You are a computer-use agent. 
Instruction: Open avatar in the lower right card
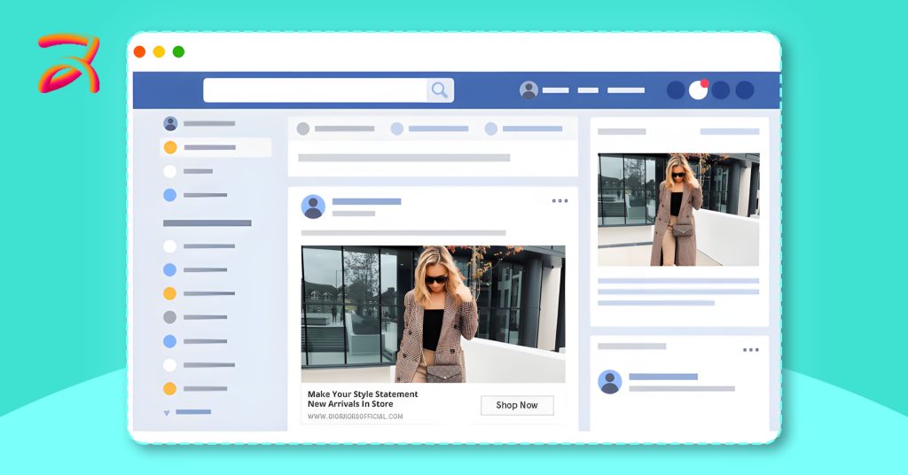[610, 382]
